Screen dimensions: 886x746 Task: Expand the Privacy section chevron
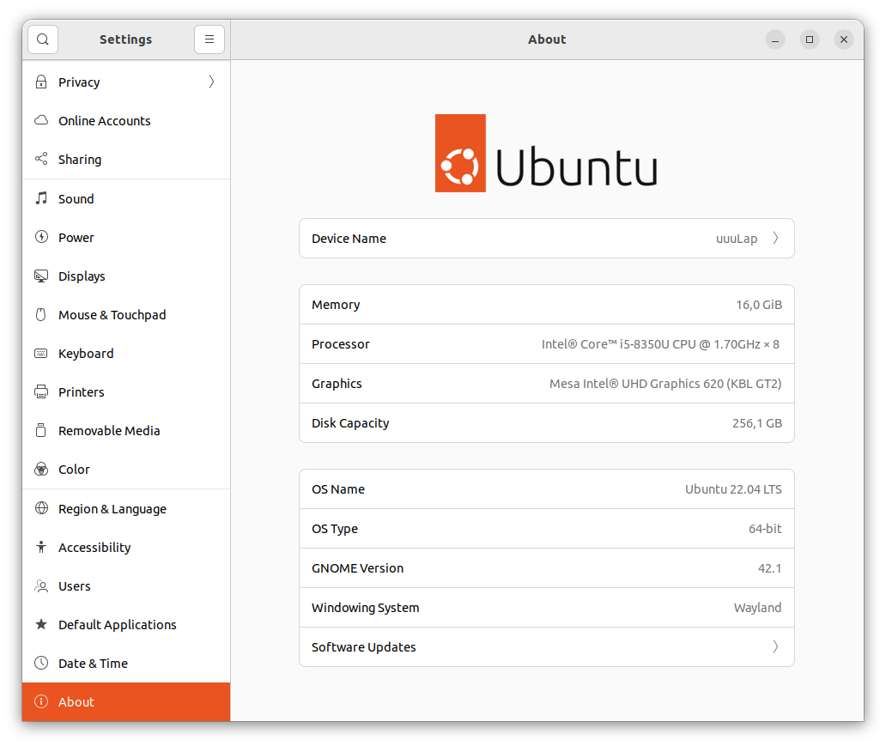(x=211, y=82)
